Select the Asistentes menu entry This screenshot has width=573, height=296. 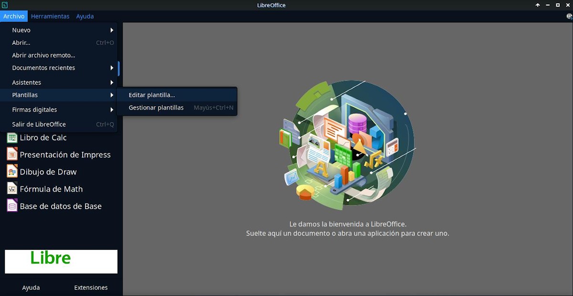point(59,82)
